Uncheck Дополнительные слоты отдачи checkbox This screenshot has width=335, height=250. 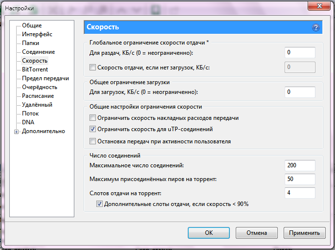click(99, 204)
